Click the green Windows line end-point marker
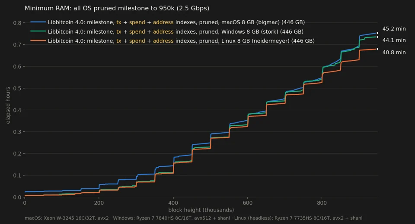The width and height of the screenshot is (415, 224). (377, 37)
